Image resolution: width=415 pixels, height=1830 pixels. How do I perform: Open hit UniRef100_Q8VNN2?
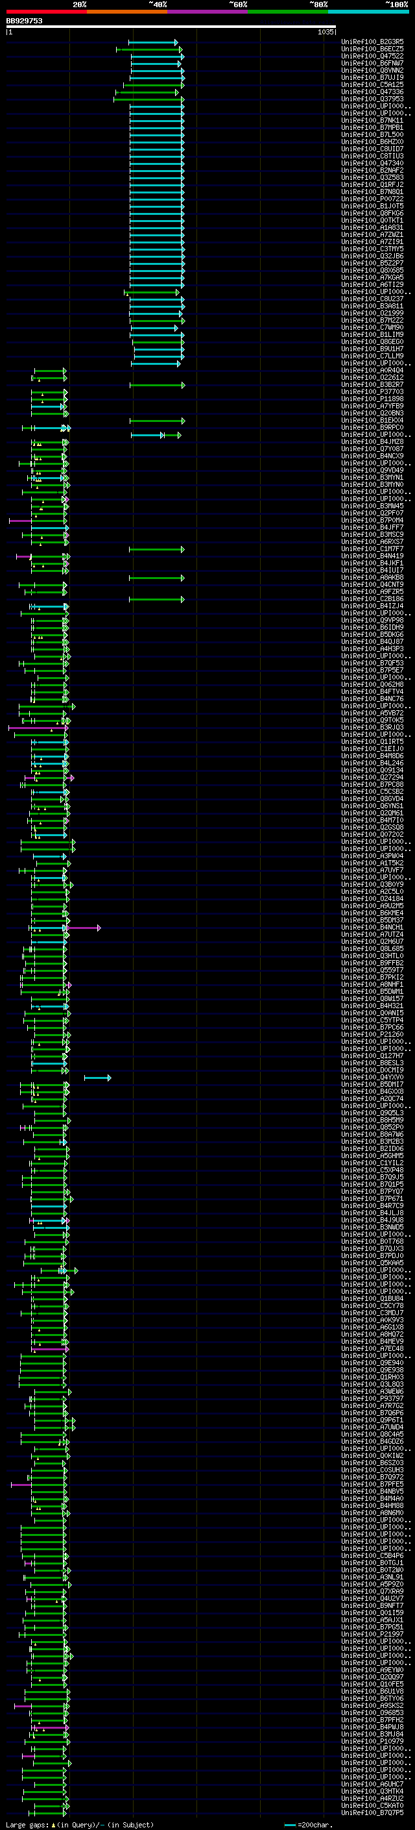pos(372,70)
